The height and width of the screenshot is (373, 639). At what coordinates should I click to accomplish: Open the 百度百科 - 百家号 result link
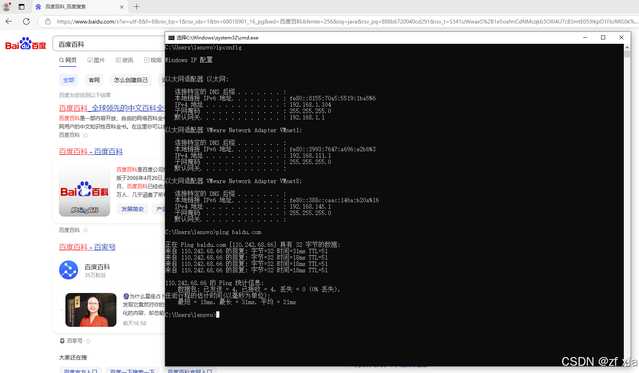point(87,247)
